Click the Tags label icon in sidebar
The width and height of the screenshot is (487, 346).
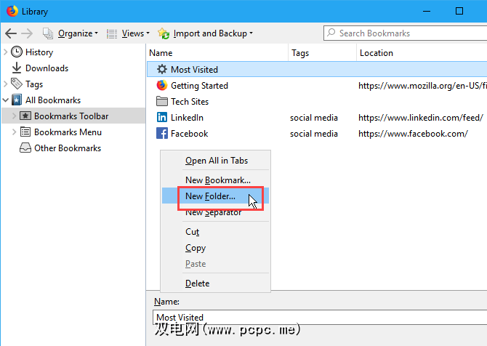pyautogui.click(x=17, y=84)
